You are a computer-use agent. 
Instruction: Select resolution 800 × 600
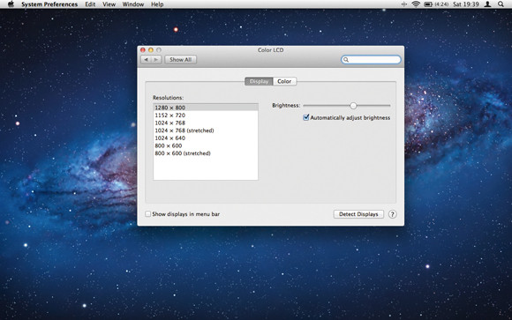coord(206,145)
